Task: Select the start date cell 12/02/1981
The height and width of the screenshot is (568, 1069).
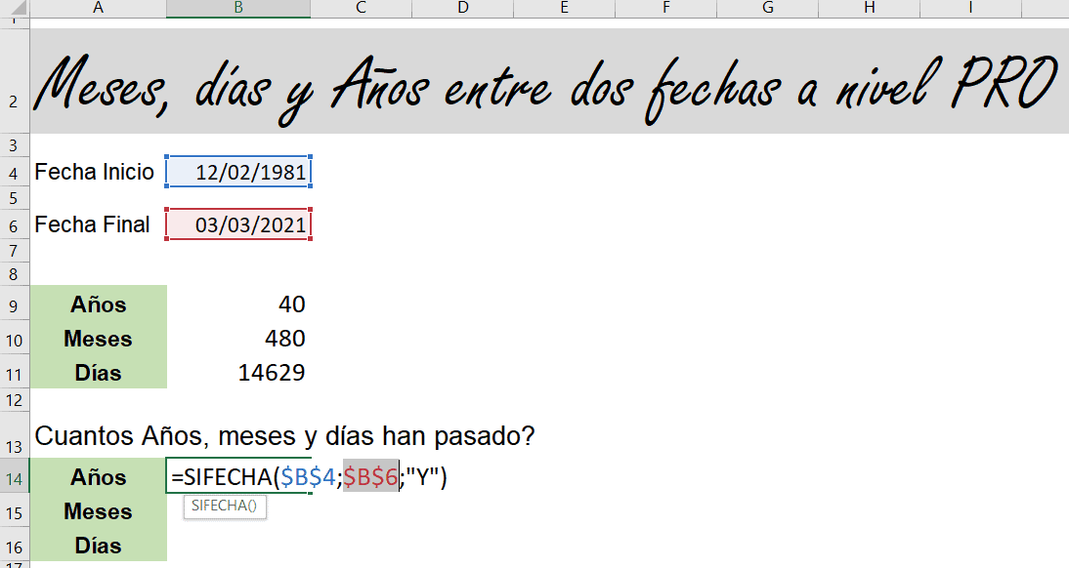Action: (238, 172)
